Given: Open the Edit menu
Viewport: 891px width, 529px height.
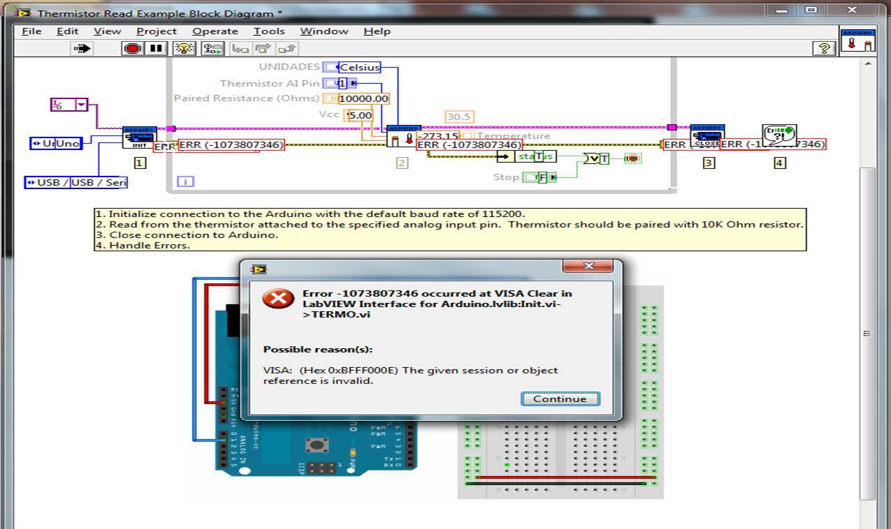Looking at the screenshot, I should click(x=67, y=31).
